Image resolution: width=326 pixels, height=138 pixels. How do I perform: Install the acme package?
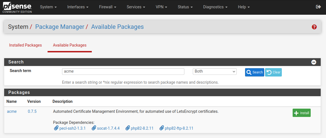(x=302, y=113)
